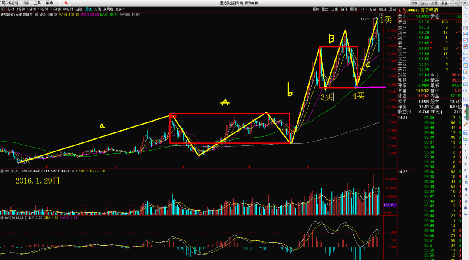
Task: Click the Fin icon in right sidebar
Action: click(466, 59)
